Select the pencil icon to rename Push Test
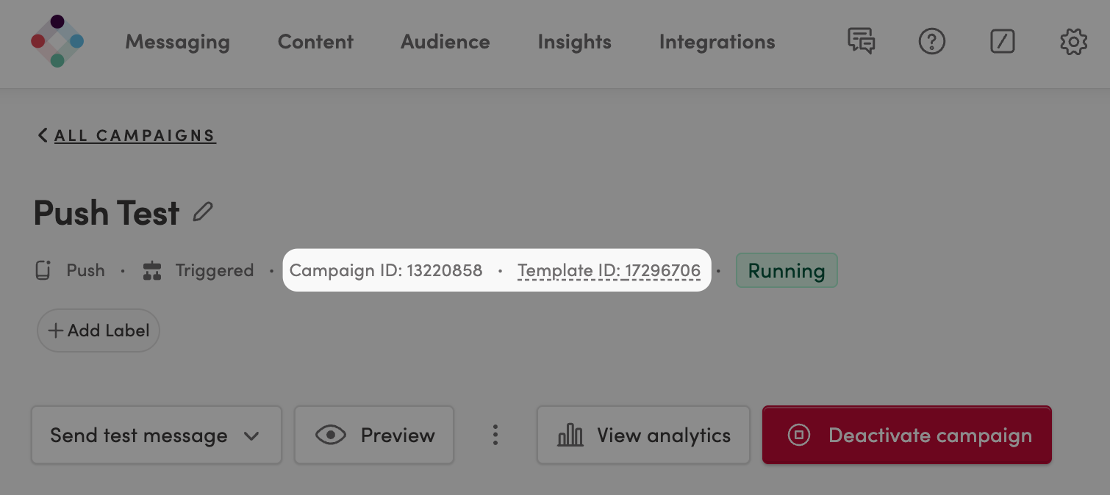The height and width of the screenshot is (495, 1110). (x=203, y=212)
